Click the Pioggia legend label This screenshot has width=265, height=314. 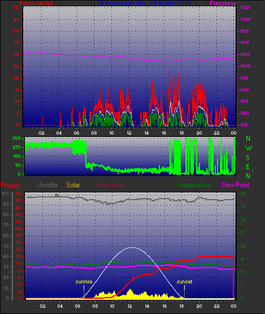pyautogui.click(x=10, y=185)
